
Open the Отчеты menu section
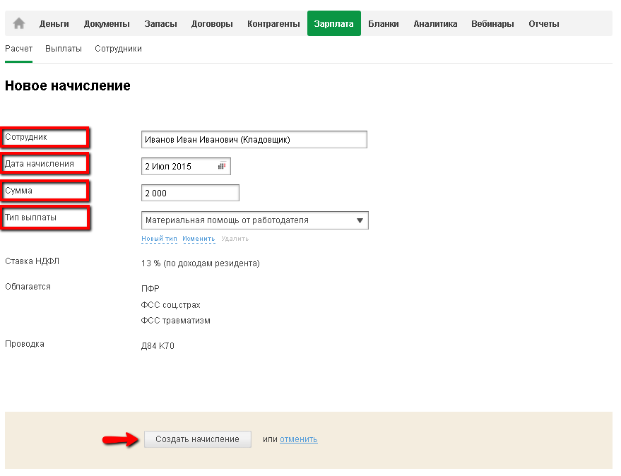coord(544,24)
